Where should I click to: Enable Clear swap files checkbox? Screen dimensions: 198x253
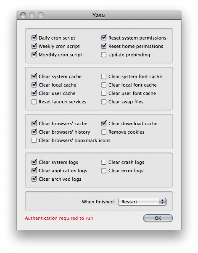coord(104,102)
